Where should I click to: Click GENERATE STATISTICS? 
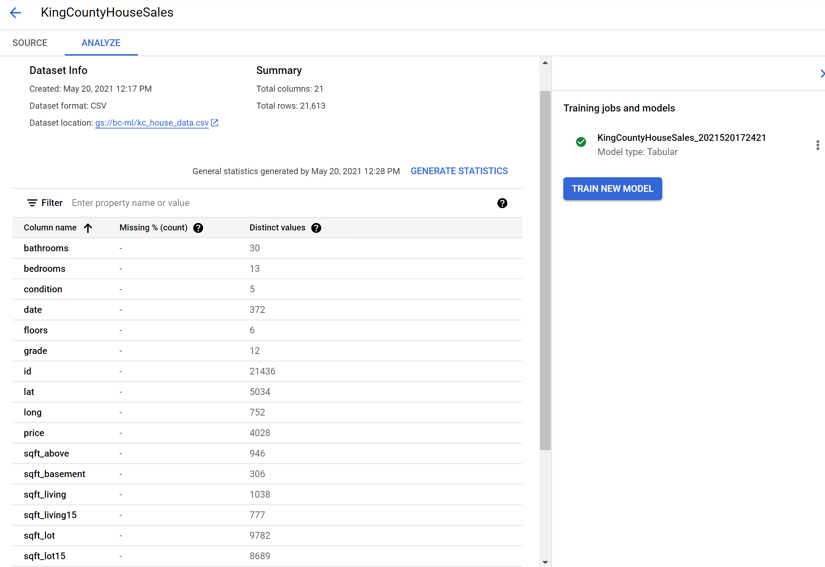[x=459, y=171]
